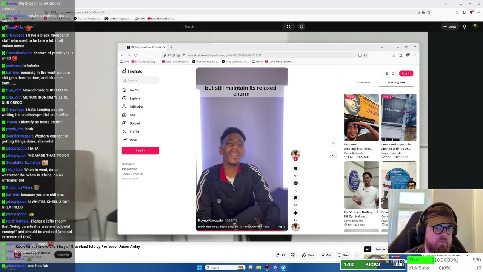
Task: Open Kayne Kawasaki profile link on video
Action: point(210,221)
